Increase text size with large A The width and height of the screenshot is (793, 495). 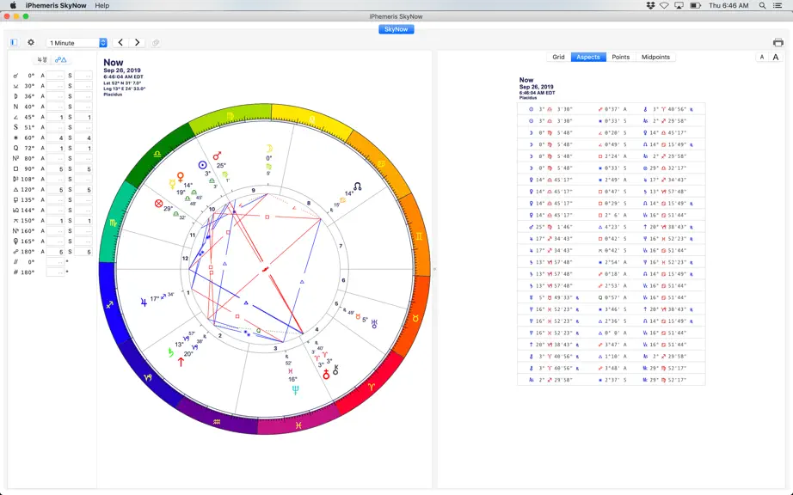775,57
